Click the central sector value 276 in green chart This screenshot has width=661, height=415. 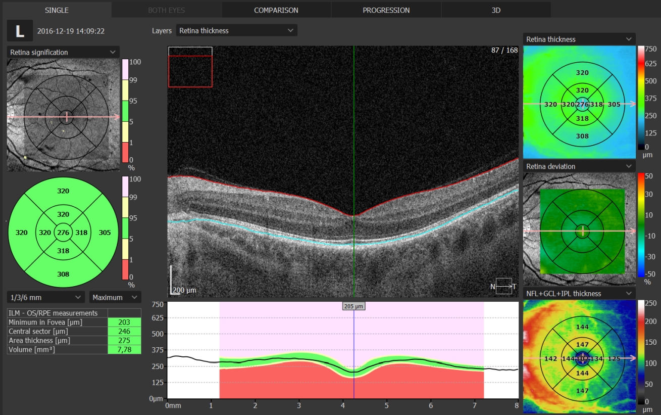(x=63, y=233)
